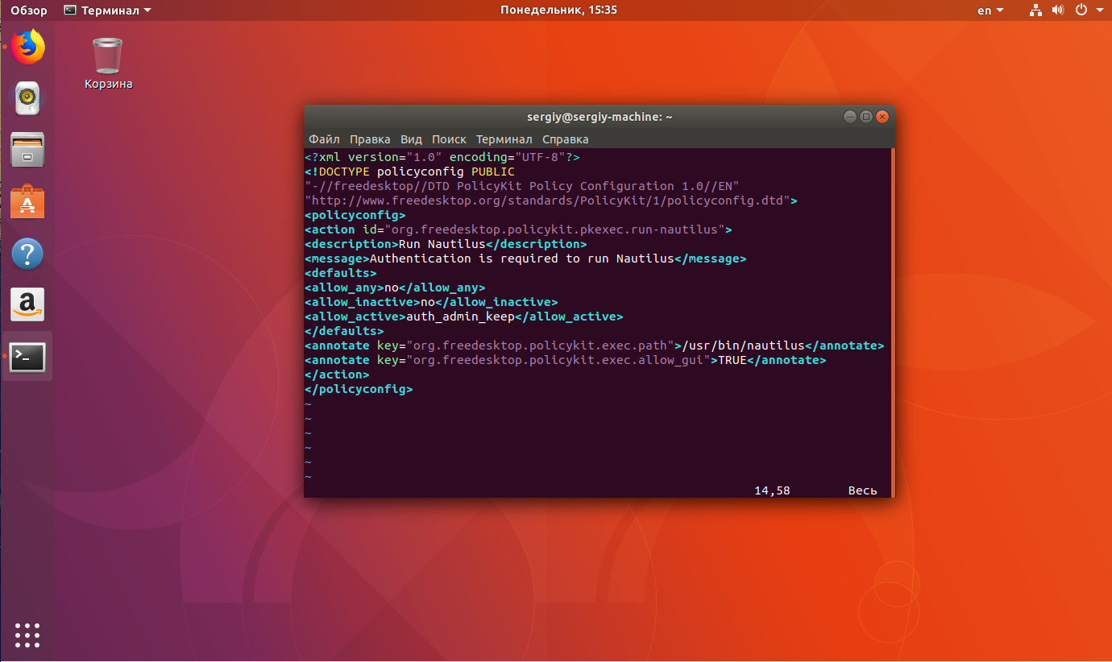
Task: Launch the Amazon dock icon
Action: click(27, 304)
